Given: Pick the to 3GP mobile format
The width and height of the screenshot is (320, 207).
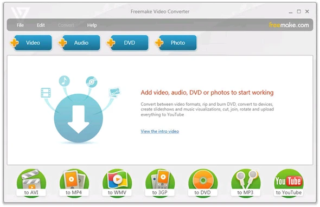Looking at the screenshot, I should 160,183.
